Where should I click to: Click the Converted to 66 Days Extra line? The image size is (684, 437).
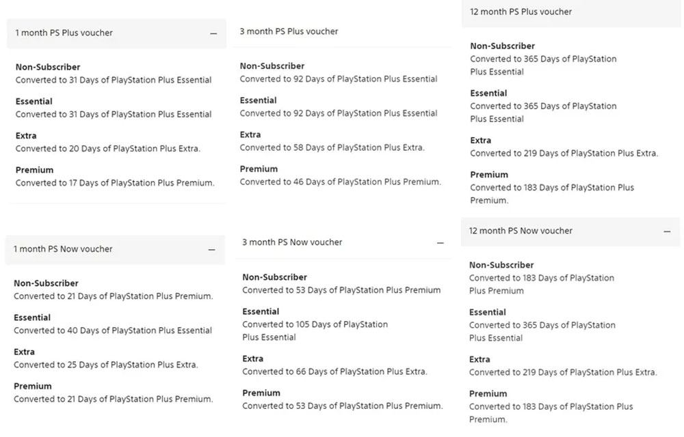click(x=334, y=371)
